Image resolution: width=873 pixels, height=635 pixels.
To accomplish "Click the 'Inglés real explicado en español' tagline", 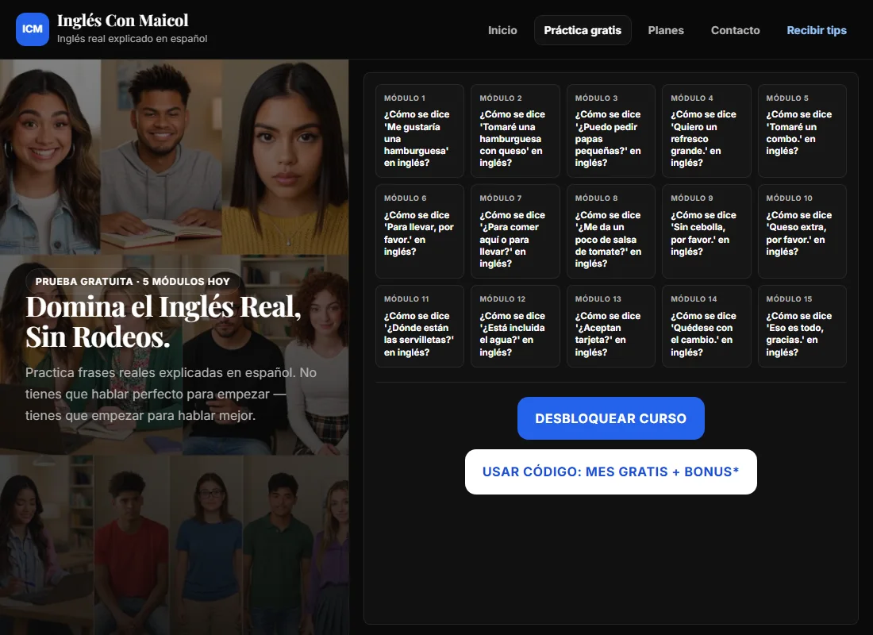I will [132, 38].
